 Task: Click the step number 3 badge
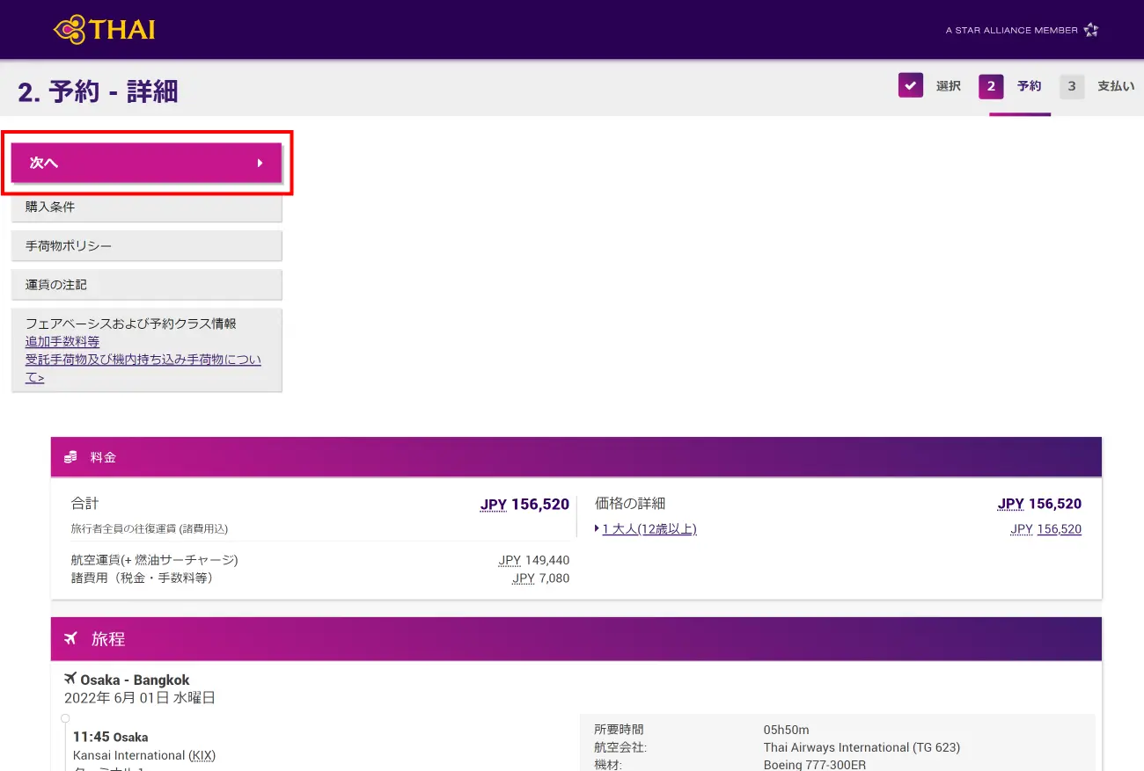[1072, 86]
